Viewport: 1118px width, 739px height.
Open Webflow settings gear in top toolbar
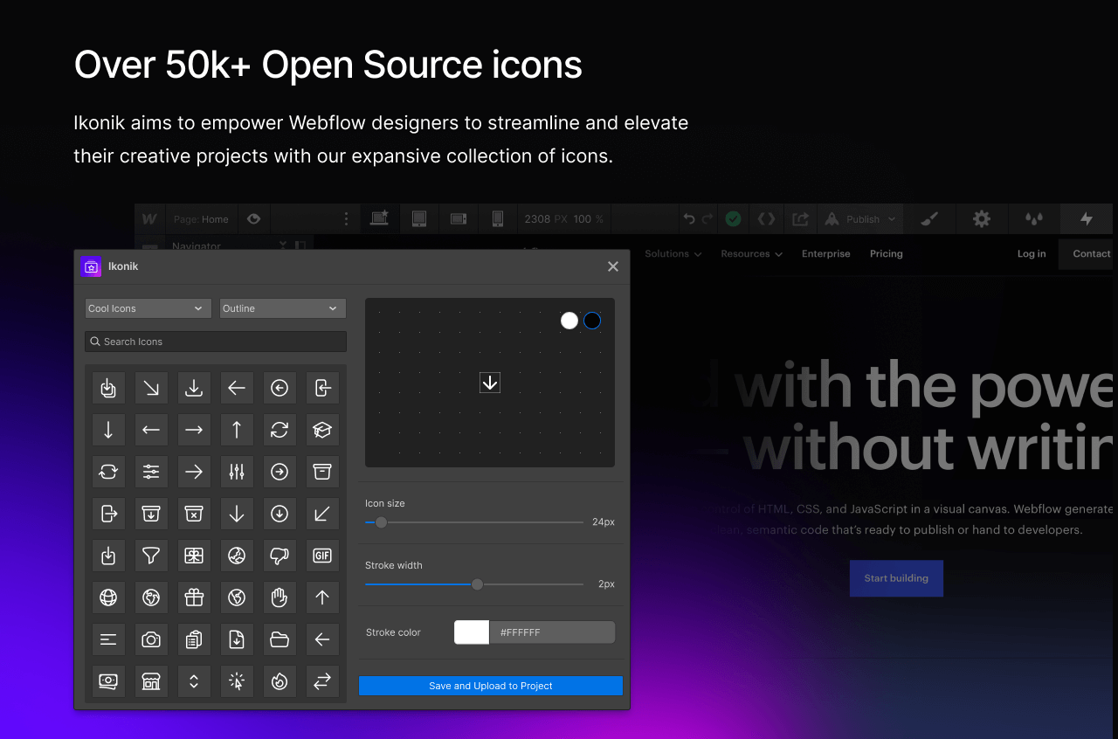[x=982, y=219]
